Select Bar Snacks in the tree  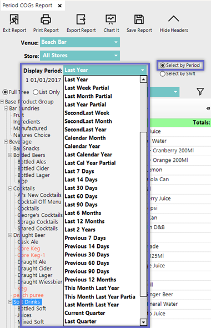coord(26,148)
